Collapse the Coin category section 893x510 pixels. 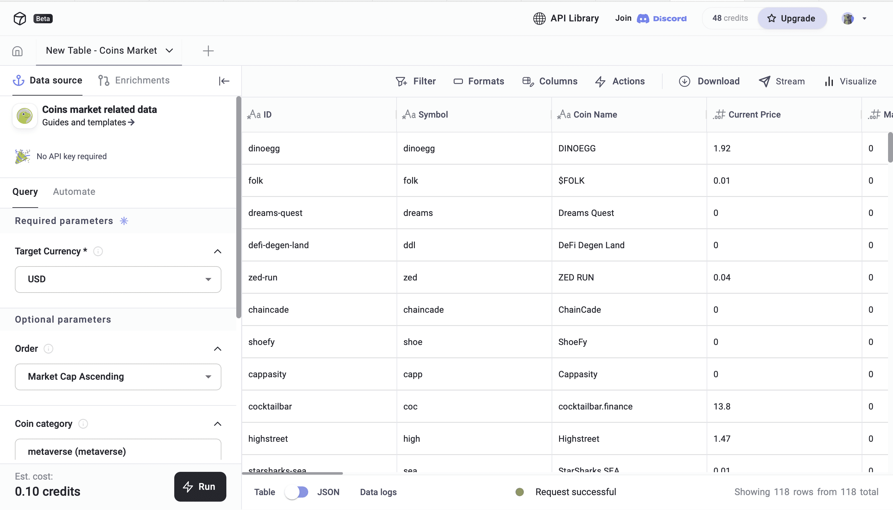coord(217,424)
